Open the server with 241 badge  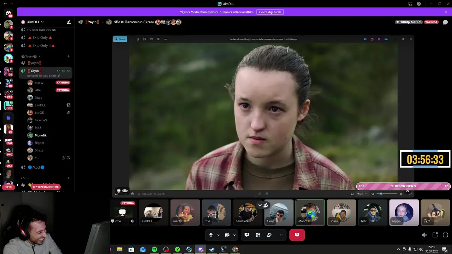click(8, 140)
